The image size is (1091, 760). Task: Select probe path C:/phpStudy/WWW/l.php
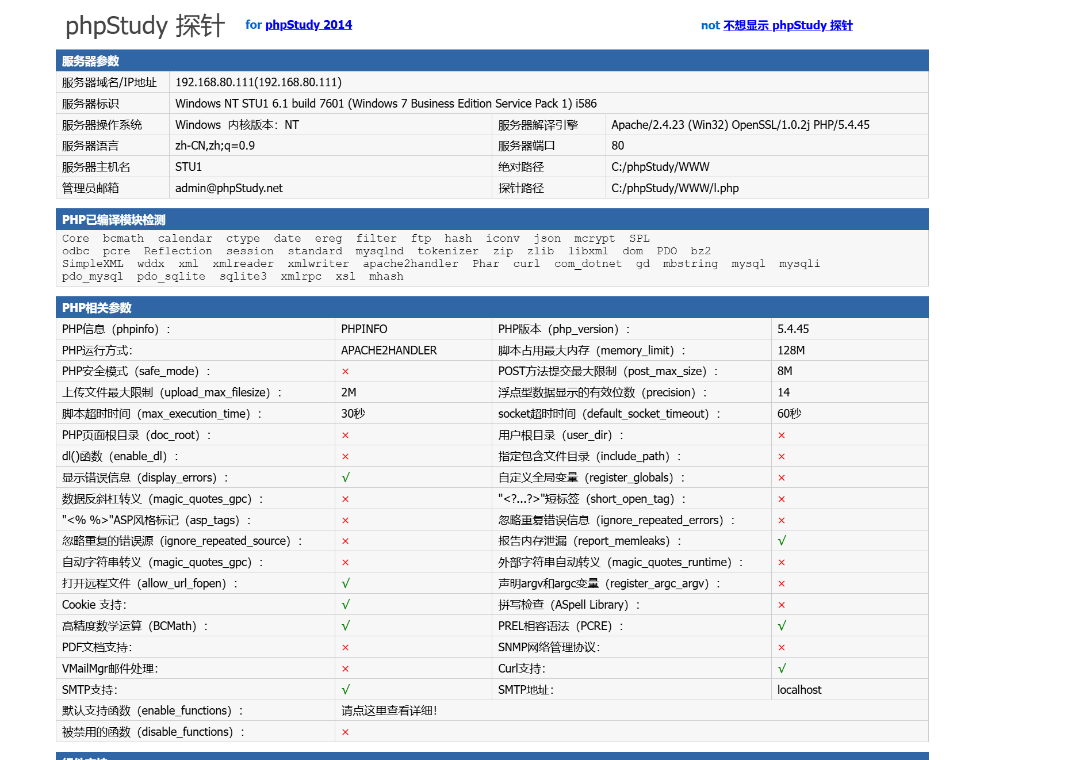(675, 188)
